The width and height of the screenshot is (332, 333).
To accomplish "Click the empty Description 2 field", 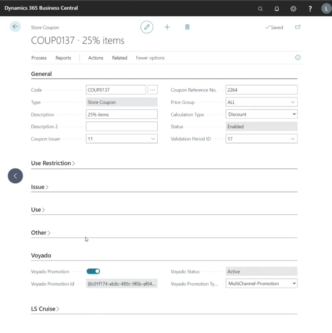I will [x=122, y=127].
